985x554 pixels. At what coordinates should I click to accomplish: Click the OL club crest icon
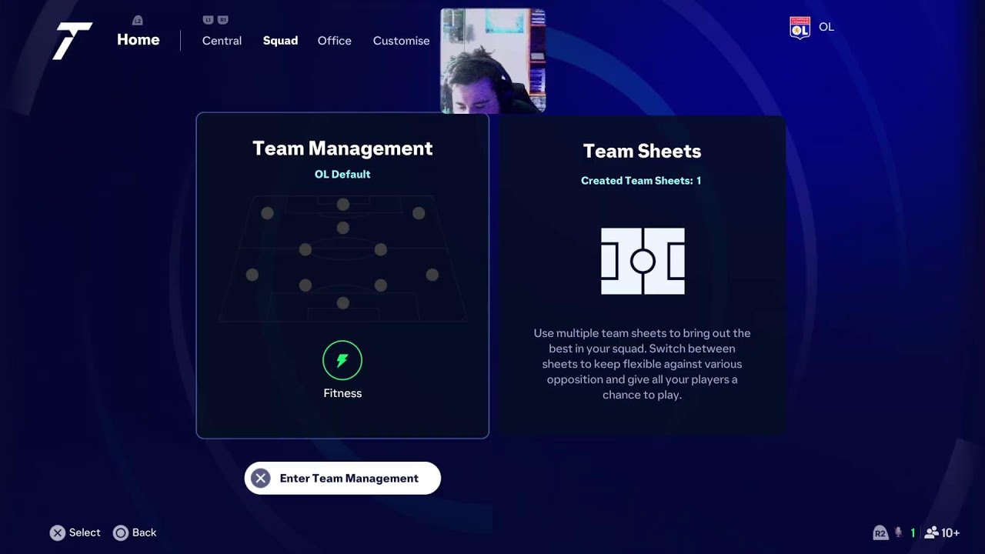[800, 28]
